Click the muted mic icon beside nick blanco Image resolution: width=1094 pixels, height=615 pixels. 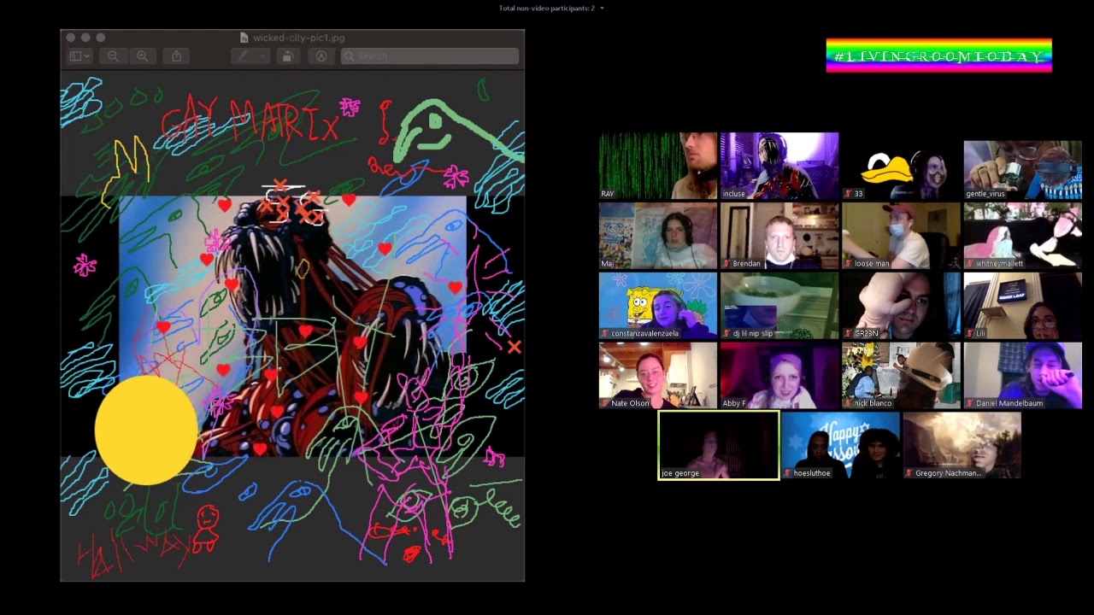[848, 404]
